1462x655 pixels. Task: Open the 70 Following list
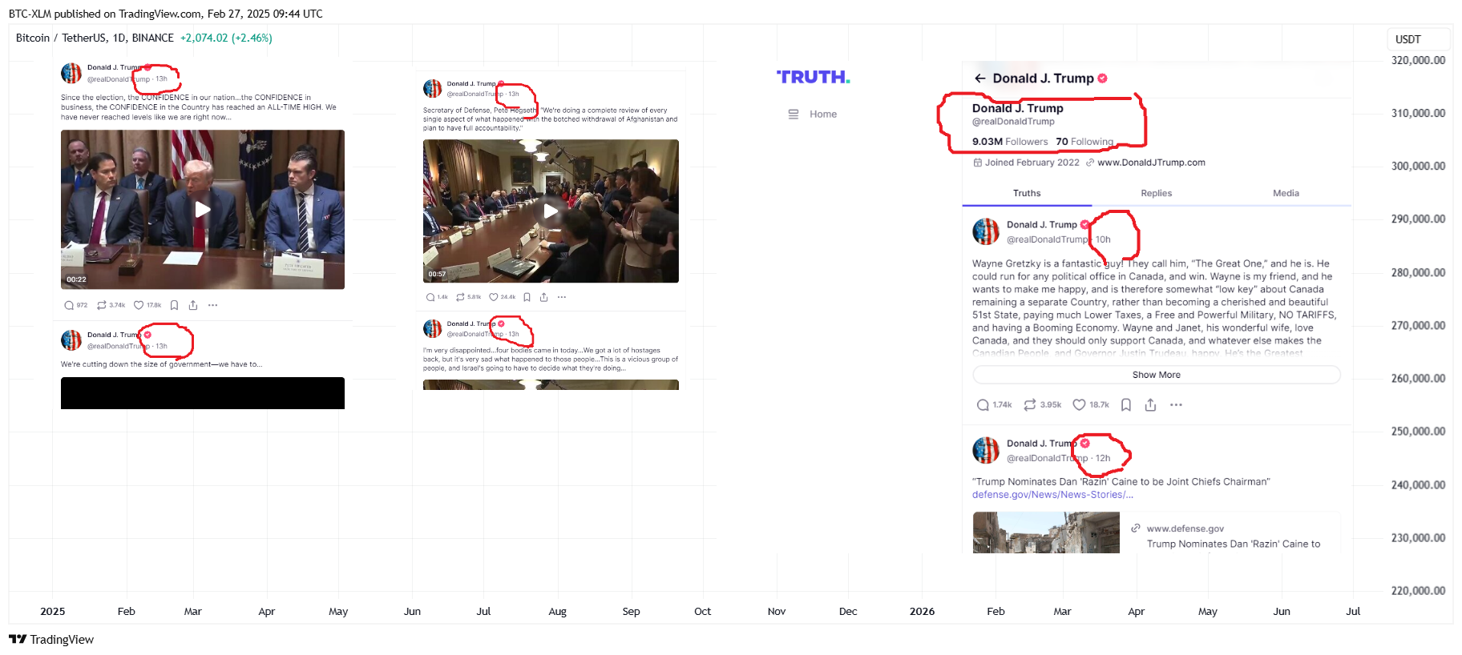coord(1084,142)
